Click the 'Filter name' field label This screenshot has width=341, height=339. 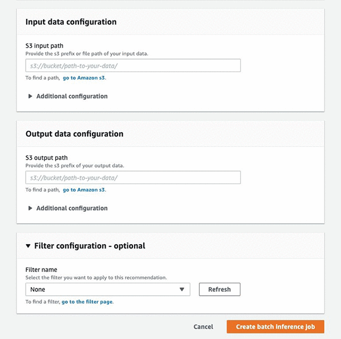point(41,270)
